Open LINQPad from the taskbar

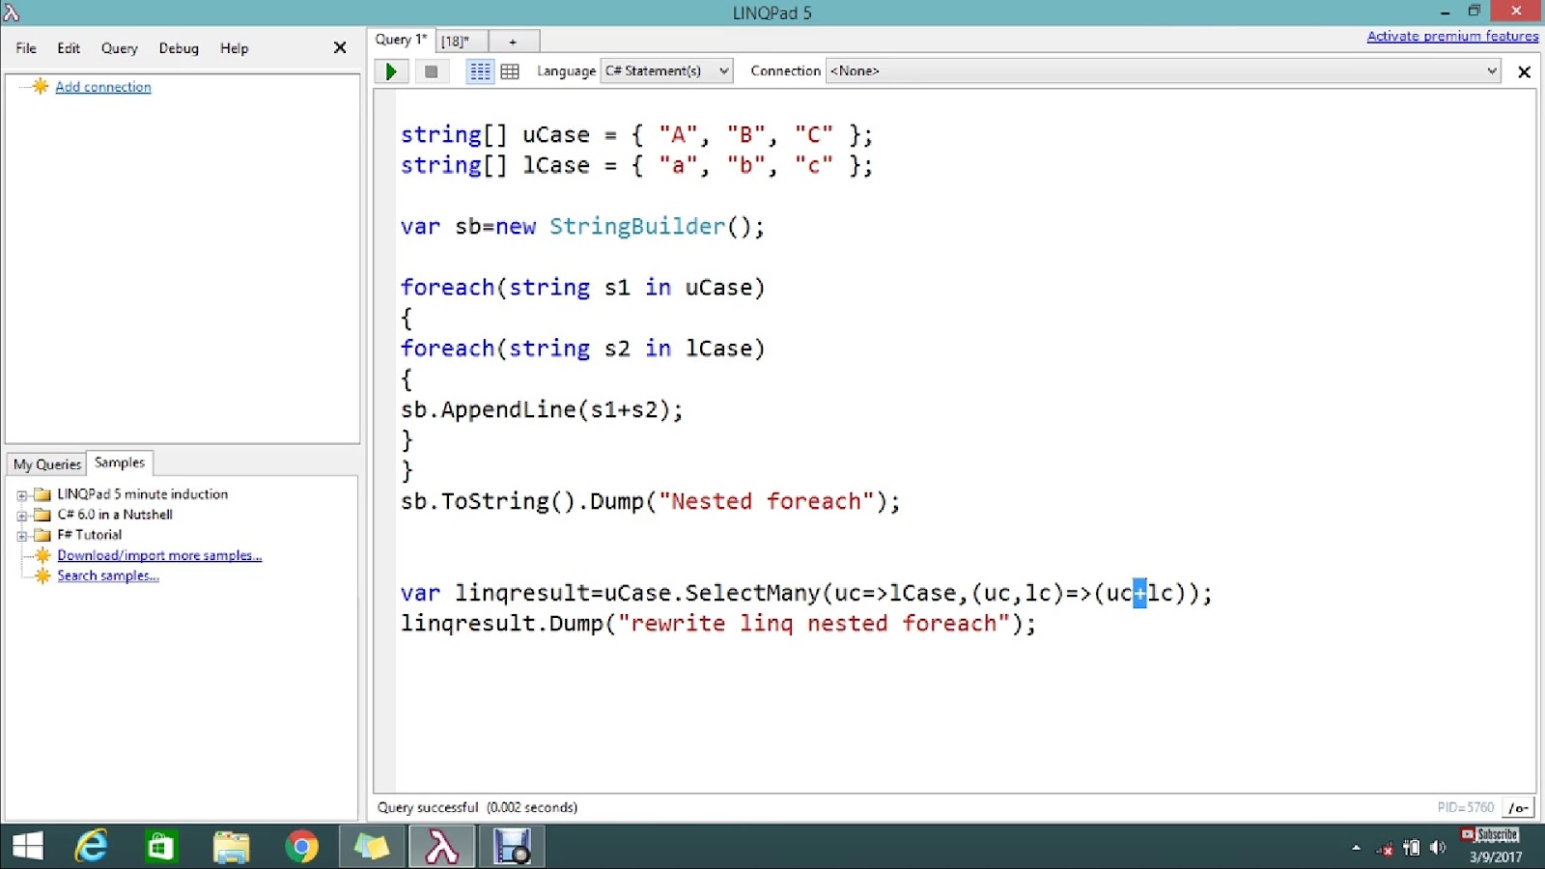[441, 847]
